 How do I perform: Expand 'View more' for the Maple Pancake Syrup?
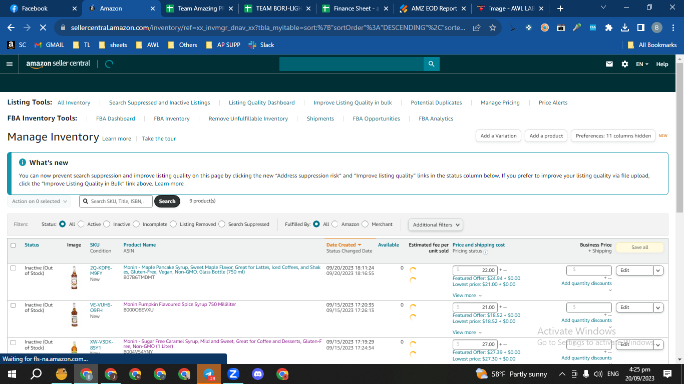tap(467, 295)
